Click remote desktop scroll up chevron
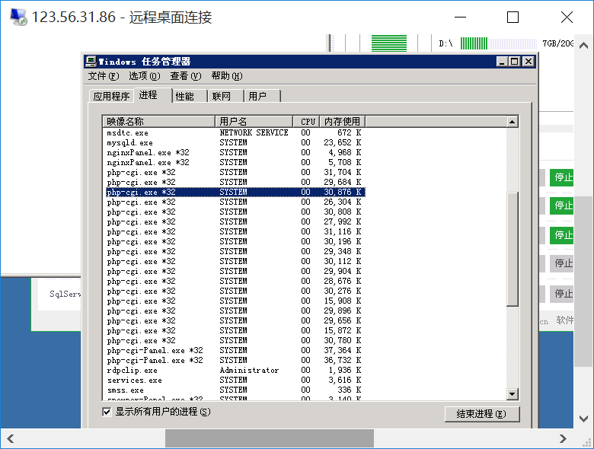This screenshot has height=449, width=594. point(584,46)
